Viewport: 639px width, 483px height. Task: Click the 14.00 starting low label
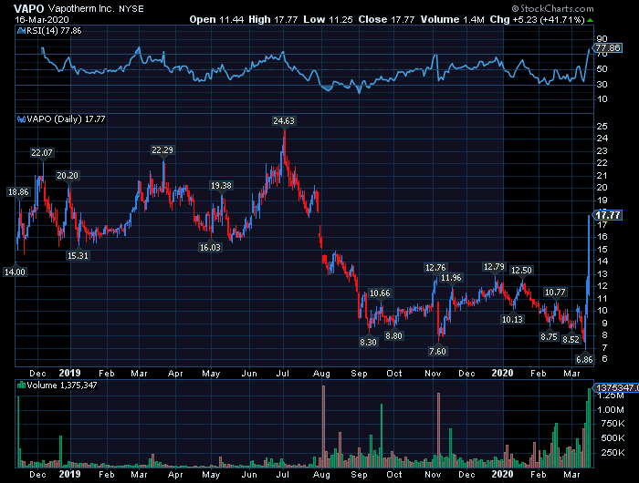(x=16, y=272)
